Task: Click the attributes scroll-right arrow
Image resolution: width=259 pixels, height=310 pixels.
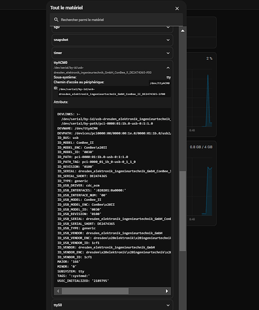Action: point(167,291)
